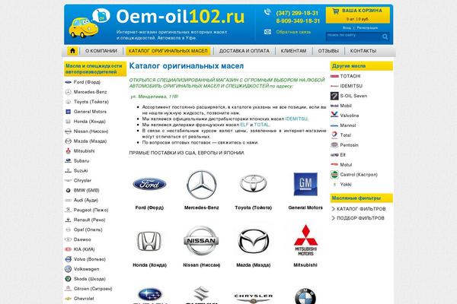Open General Motors in sidebar list
457x304 pixels.
point(90,112)
